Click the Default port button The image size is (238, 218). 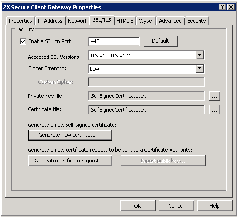[161, 41]
